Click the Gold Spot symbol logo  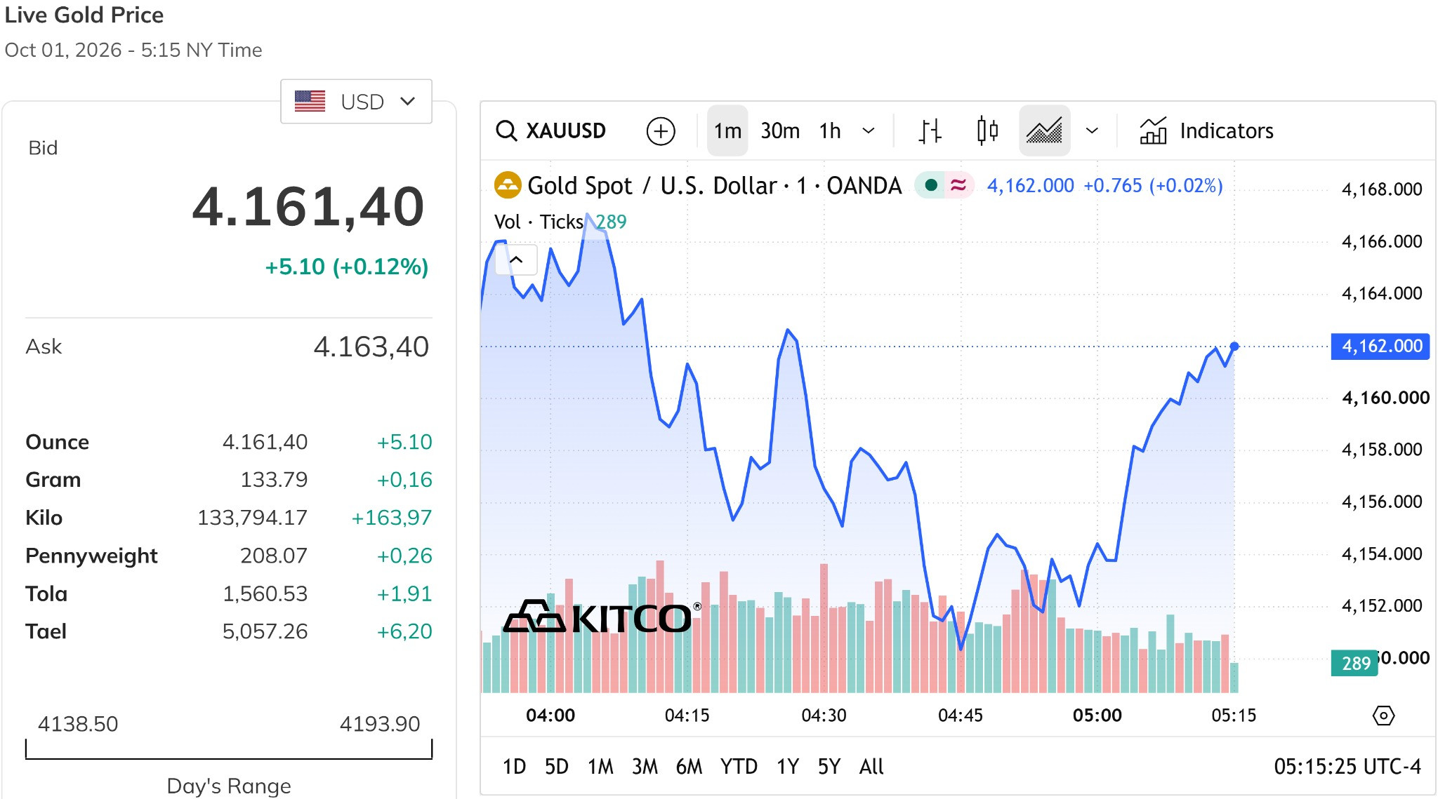pyautogui.click(x=508, y=185)
